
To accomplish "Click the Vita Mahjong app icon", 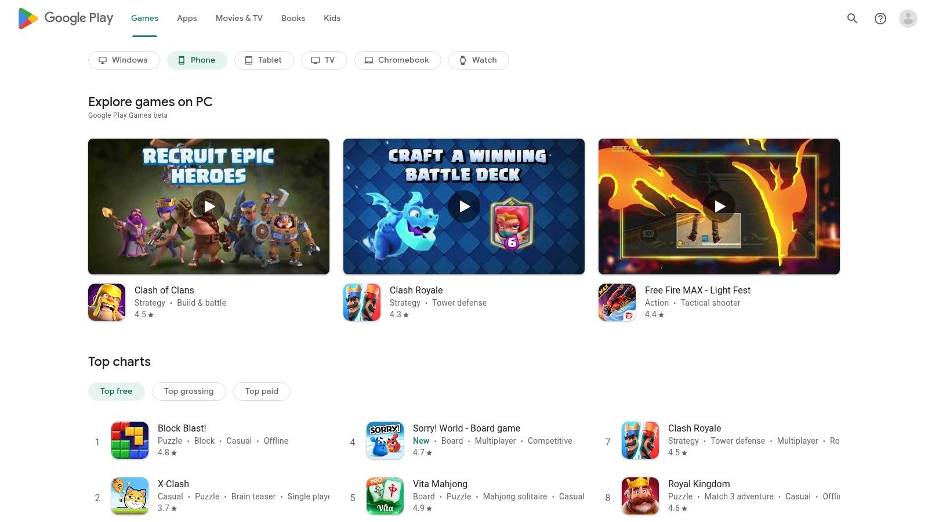I will click(x=385, y=496).
